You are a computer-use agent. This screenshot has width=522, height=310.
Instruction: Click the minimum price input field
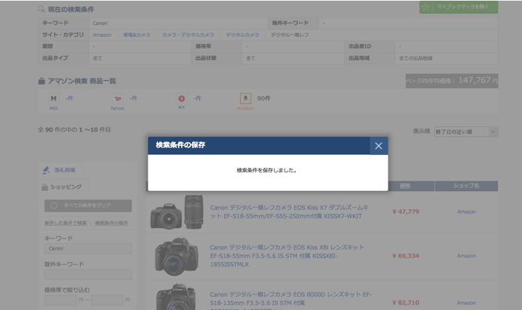[61, 300]
